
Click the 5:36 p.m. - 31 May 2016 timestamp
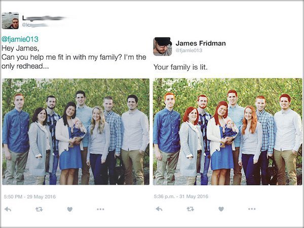(x=181, y=197)
